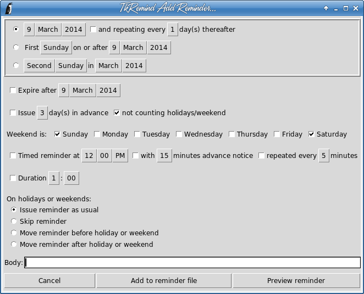Uncheck Saturday as weekend day
The image size is (364, 294).
(x=311, y=134)
